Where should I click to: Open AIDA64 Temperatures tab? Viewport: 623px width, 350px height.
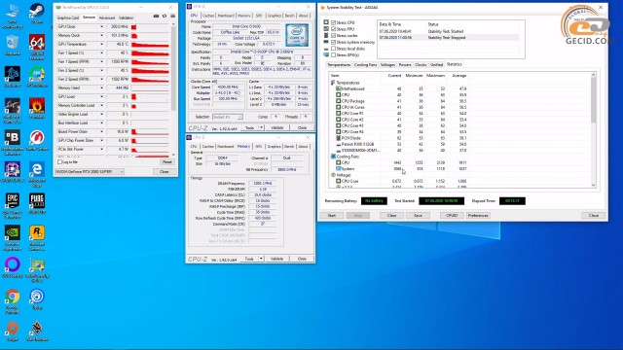[x=339, y=64]
